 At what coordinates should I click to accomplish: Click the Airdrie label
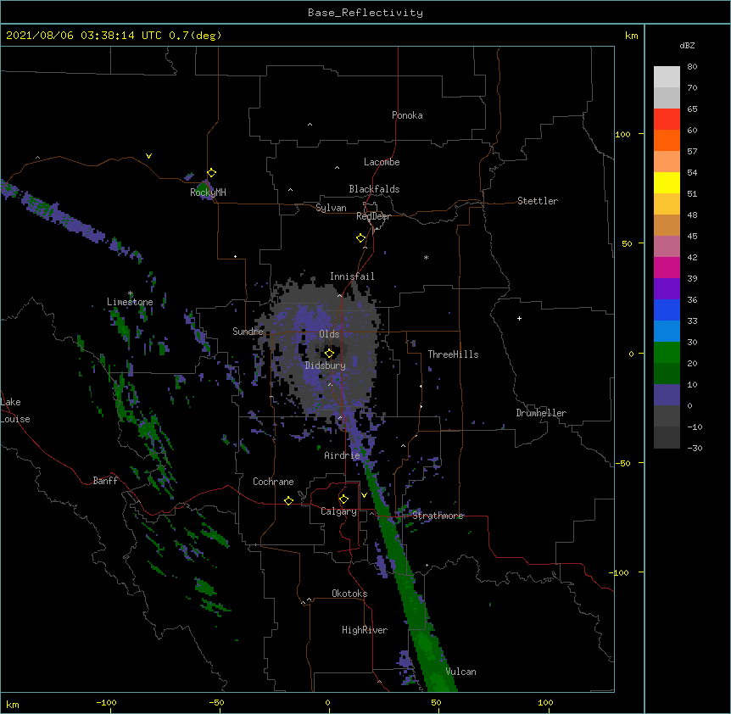[x=343, y=455]
